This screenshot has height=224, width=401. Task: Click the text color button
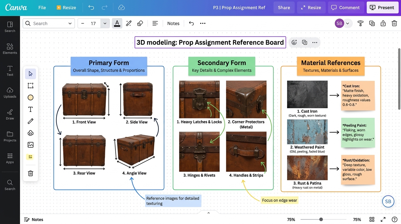pos(117,23)
